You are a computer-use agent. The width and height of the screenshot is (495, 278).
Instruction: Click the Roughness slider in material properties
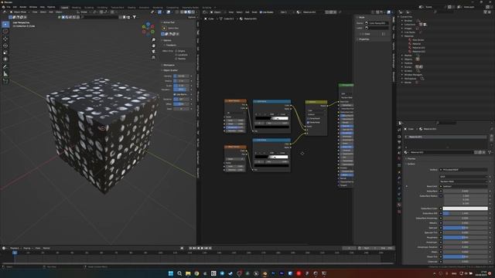click(465, 237)
